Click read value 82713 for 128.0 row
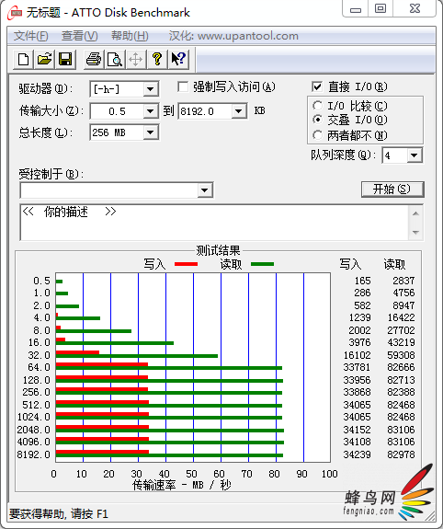 coord(401,380)
